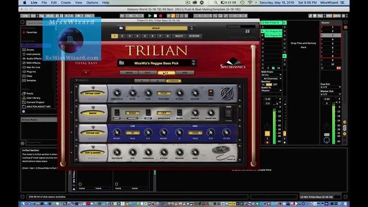The image size is (368, 207).
Task: Open the Options menu
Action: coord(92,2)
